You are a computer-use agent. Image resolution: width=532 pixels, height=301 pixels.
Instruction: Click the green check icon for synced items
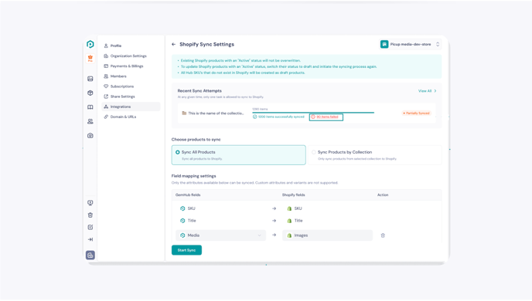pos(255,117)
